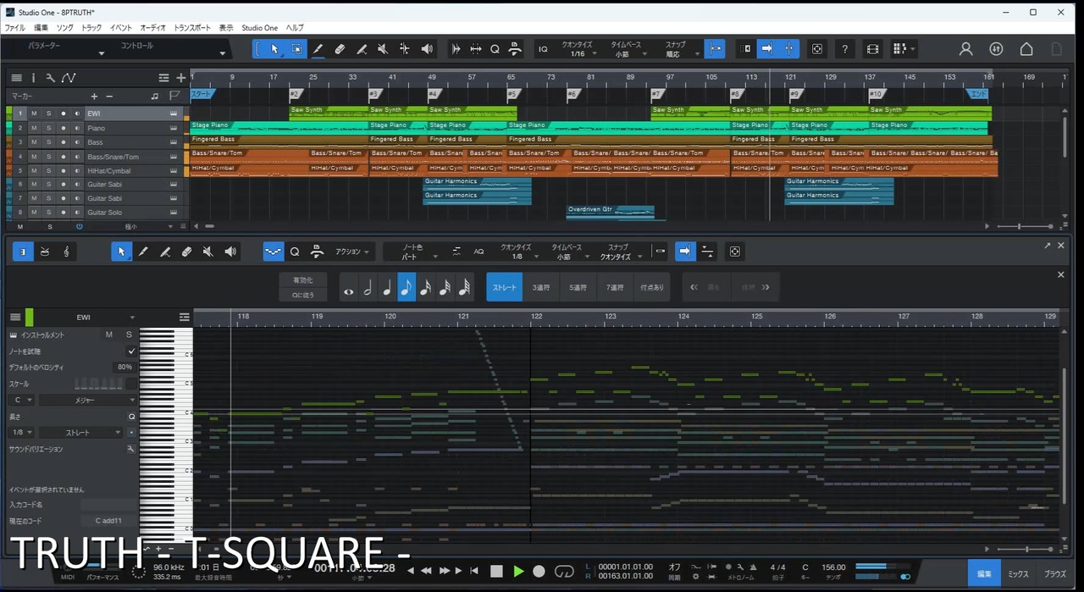Record-arm the Bass track
Viewport: 1084px width, 592px height.
tap(63, 142)
